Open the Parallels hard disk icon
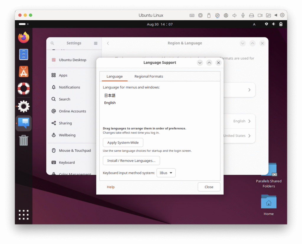 pos(252,15)
